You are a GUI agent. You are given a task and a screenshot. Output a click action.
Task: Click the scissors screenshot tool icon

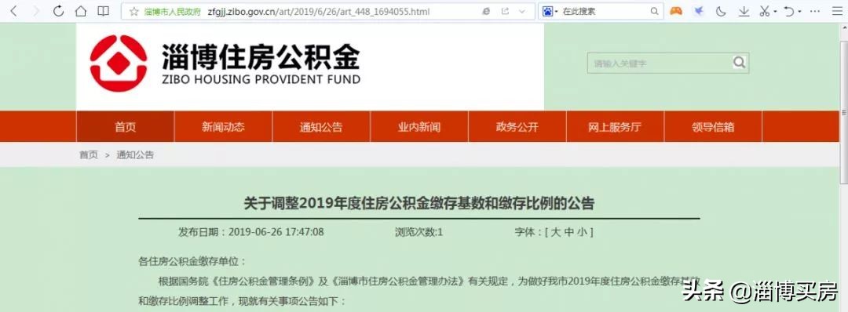point(765,11)
